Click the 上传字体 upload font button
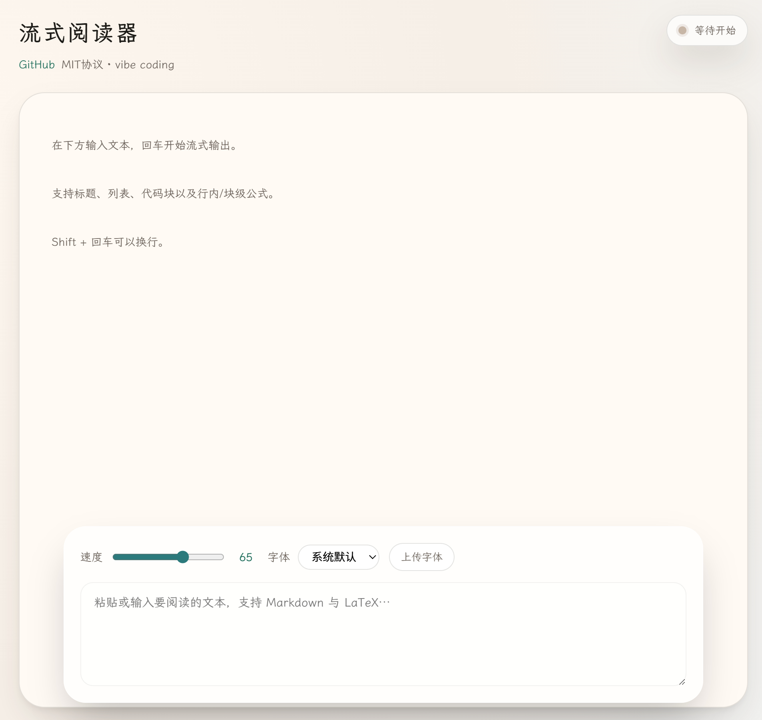 [x=422, y=557]
